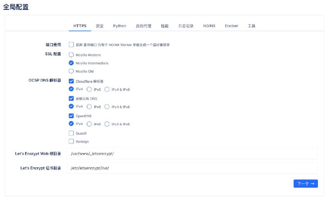329x202 pixels.
Task: Switch to the 反向代理 tab
Action: pyautogui.click(x=143, y=26)
